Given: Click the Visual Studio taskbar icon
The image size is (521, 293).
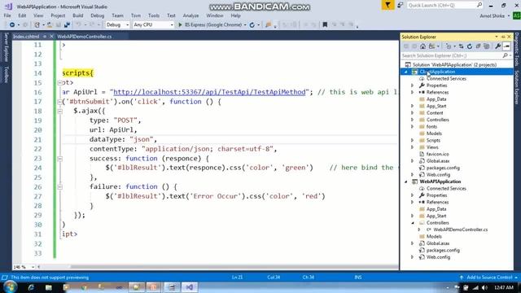Looking at the screenshot, I should pyautogui.click(x=190, y=287).
